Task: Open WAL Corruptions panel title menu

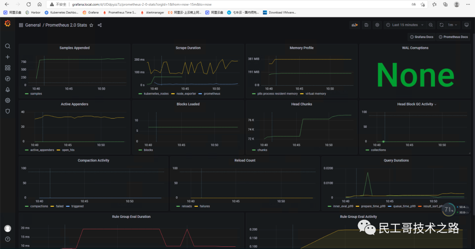Action: 415,48
